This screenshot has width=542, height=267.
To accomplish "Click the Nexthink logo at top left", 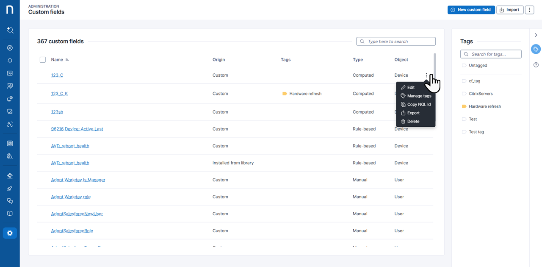I will (x=10, y=10).
